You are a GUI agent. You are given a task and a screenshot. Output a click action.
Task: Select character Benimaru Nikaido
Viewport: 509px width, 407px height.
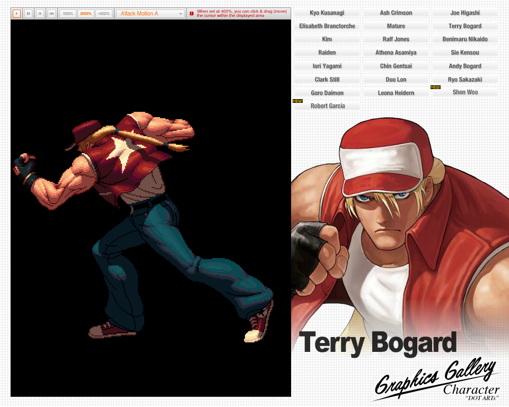click(465, 39)
